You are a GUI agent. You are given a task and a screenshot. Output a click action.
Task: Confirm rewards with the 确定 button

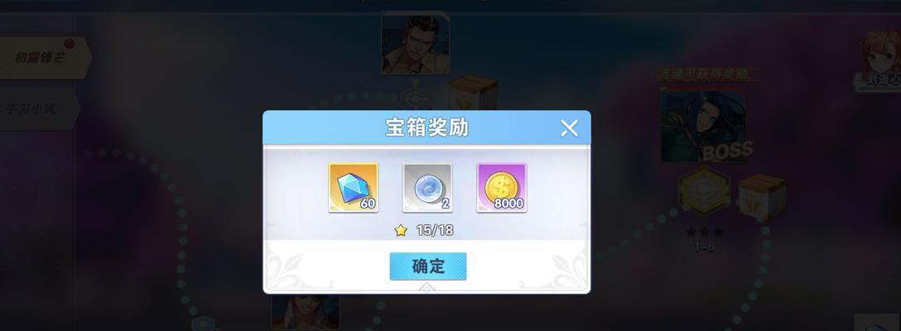428,266
